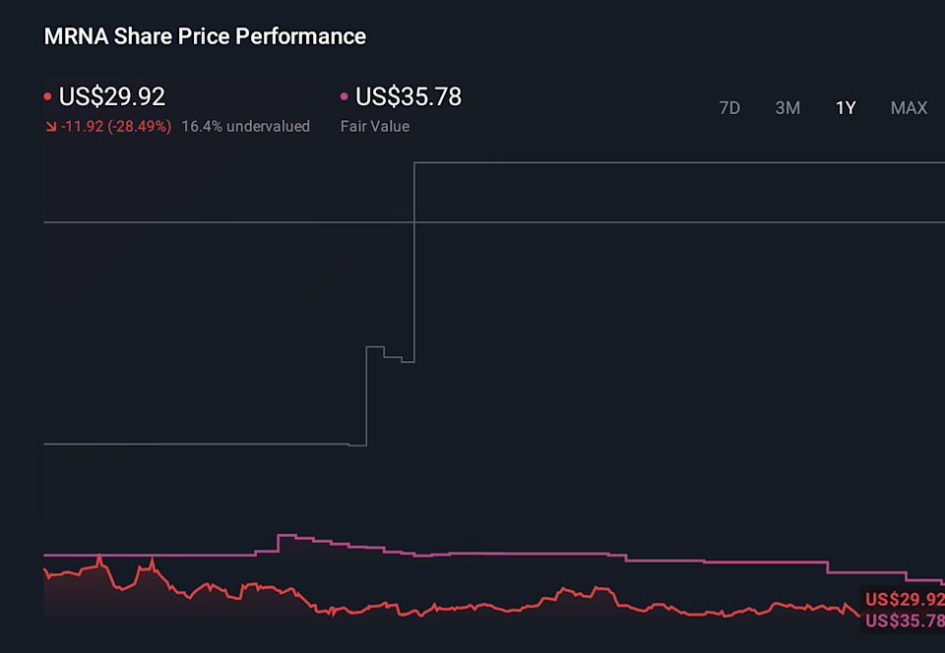
Task: Switch to the MAX time range view
Action: tap(909, 108)
